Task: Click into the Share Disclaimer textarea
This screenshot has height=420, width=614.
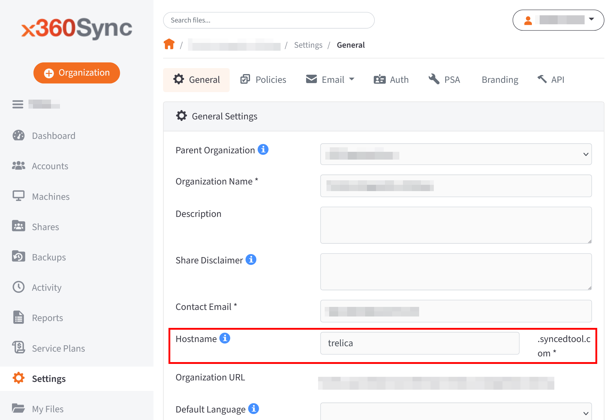Action: [456, 271]
